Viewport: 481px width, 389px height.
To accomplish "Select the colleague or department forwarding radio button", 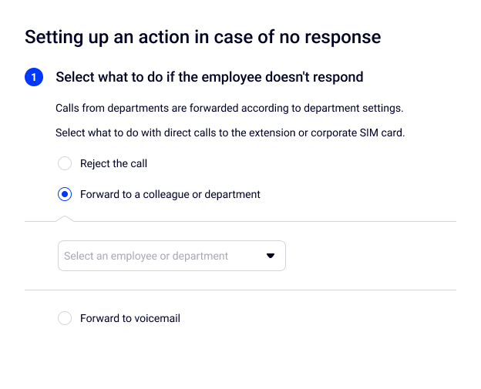I will (65, 194).
